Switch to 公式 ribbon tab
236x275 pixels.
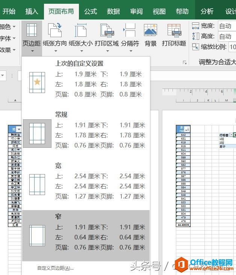(x=91, y=11)
